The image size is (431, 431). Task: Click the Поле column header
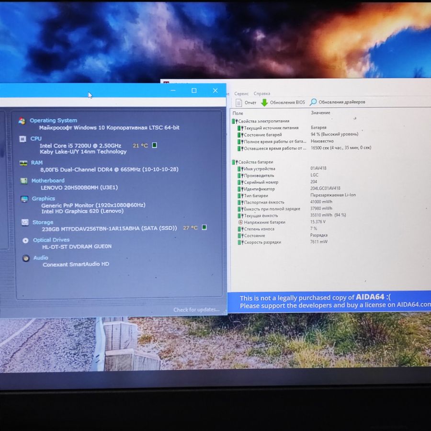tap(238, 113)
